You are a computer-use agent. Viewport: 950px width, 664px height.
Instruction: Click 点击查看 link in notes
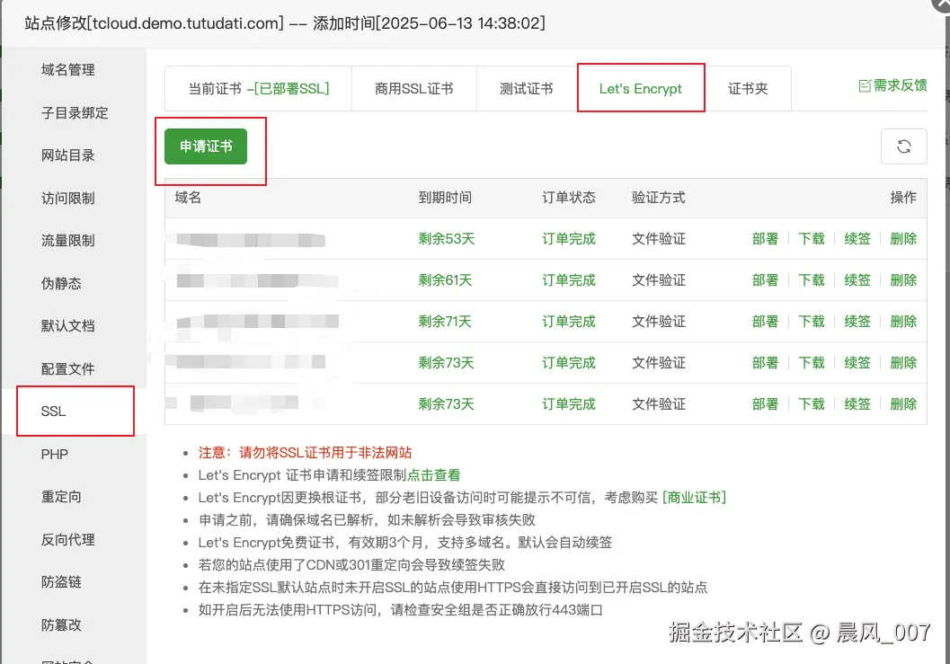pos(434,475)
